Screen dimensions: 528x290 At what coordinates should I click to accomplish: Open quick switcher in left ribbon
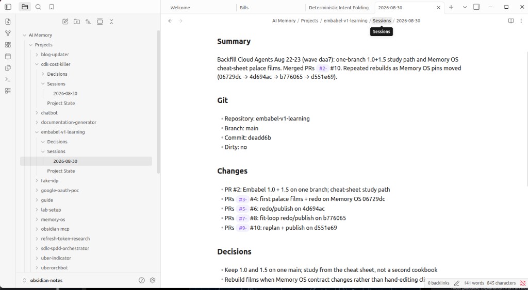click(8, 22)
